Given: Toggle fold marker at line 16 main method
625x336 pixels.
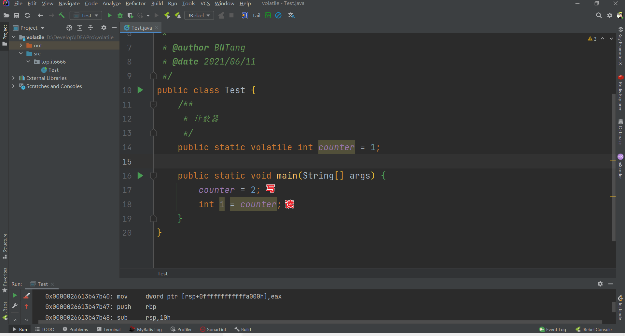Looking at the screenshot, I should click(153, 176).
